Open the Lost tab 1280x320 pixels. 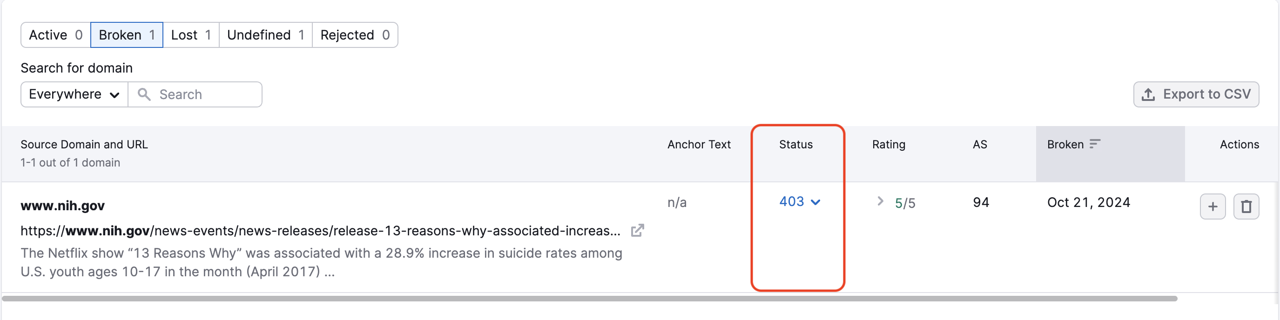[191, 35]
